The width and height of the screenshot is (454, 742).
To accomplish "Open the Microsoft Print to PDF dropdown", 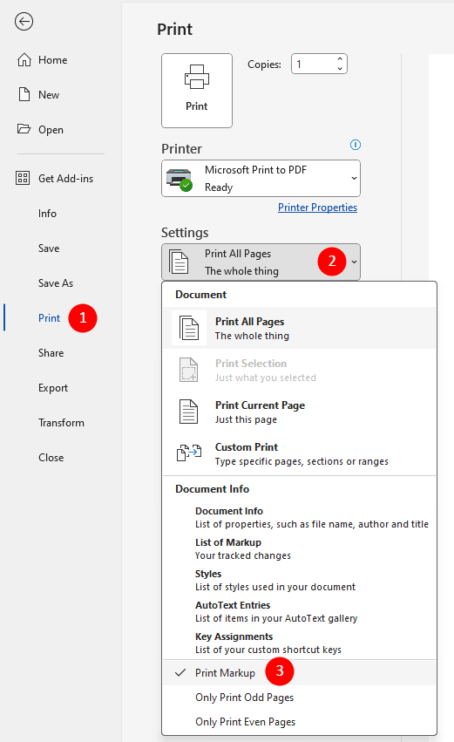I will coord(261,179).
